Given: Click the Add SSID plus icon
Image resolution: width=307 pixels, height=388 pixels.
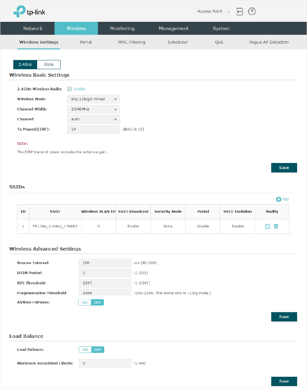Looking at the screenshot, I should (x=279, y=199).
